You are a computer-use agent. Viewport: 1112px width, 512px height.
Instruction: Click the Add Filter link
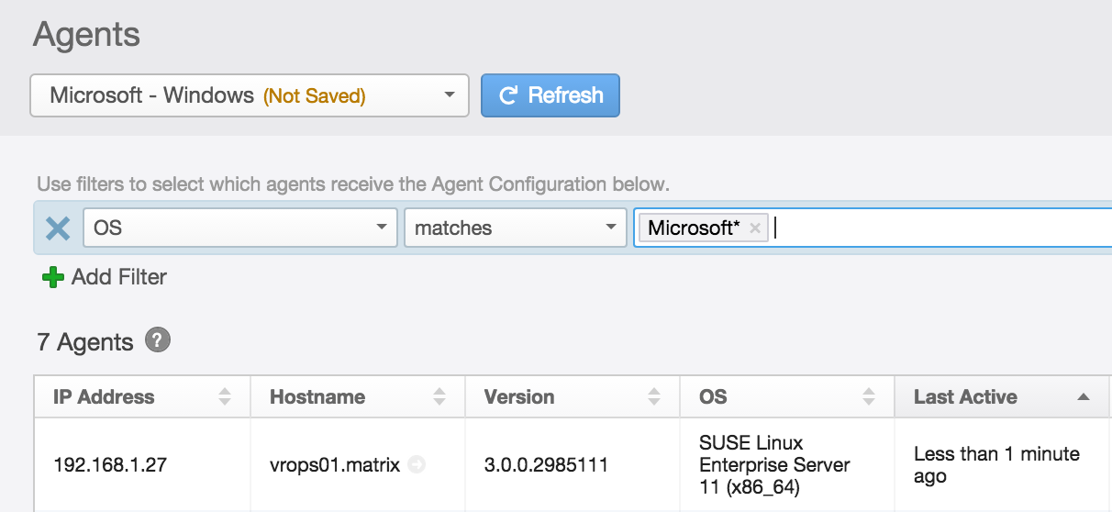click(x=119, y=277)
